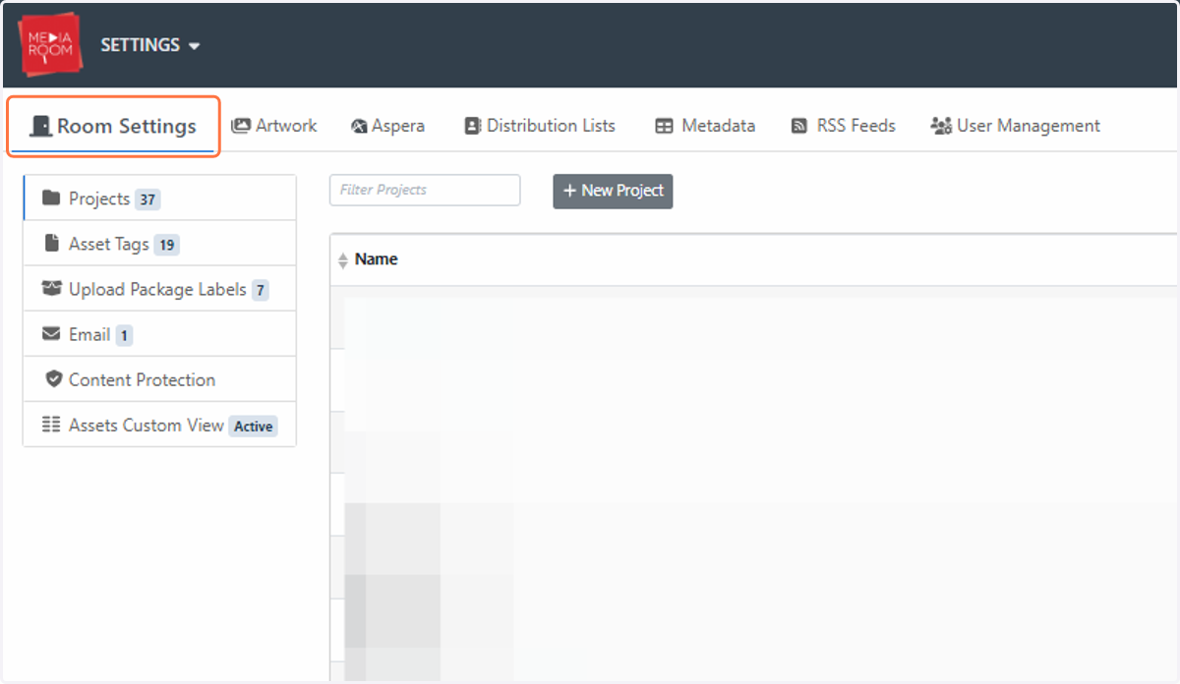
Task: Click the Asset Tags file icon
Action: (x=52, y=244)
